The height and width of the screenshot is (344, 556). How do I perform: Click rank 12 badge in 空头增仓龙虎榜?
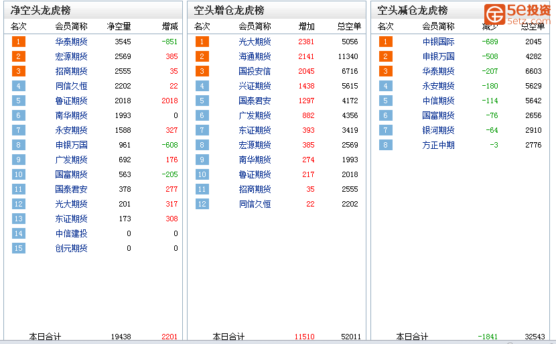pos(202,204)
